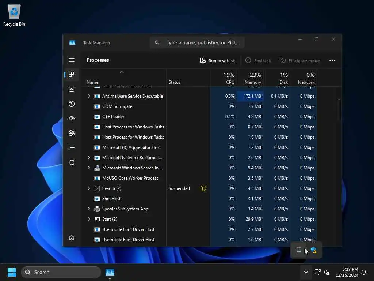Select the COM Surrogate process row
Image resolution: width=374 pixels, height=281 pixels.
[199, 106]
